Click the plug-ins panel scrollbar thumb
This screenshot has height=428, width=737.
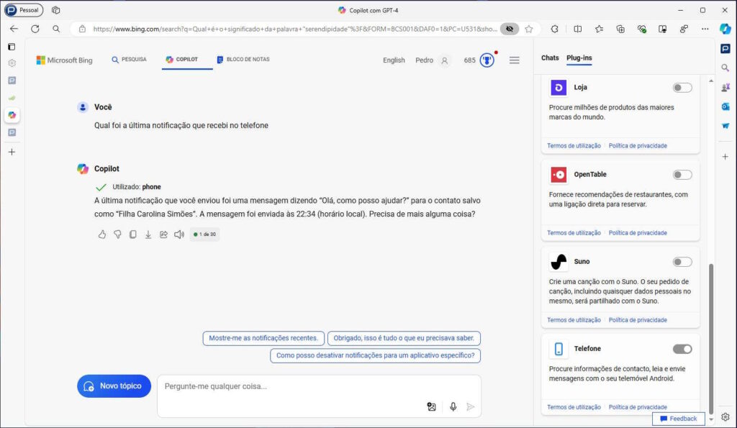point(711,338)
